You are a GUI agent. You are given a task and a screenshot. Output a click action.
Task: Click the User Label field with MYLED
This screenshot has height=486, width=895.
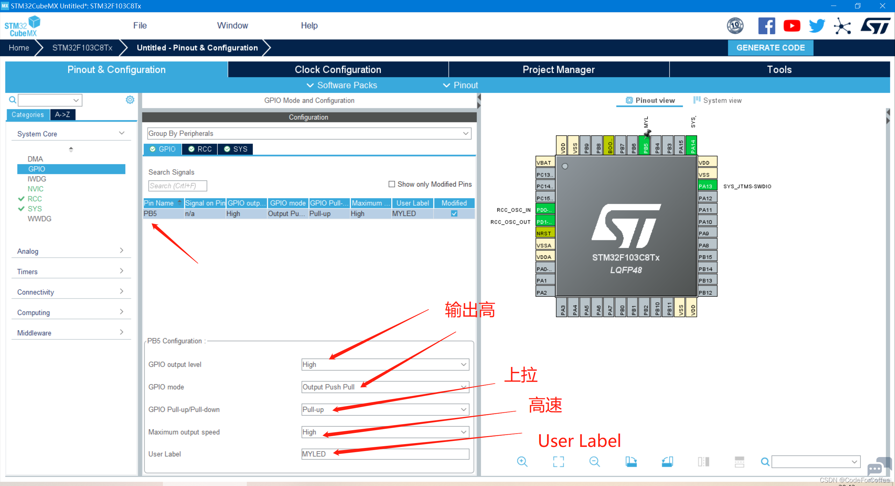coord(385,454)
